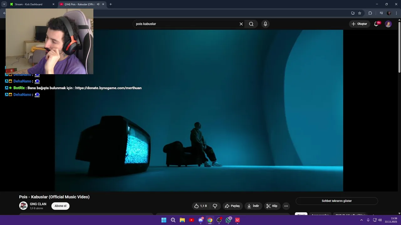The width and height of the screenshot is (401, 225).
Task: Open the YouTube account avatar menu
Action: tap(388, 24)
